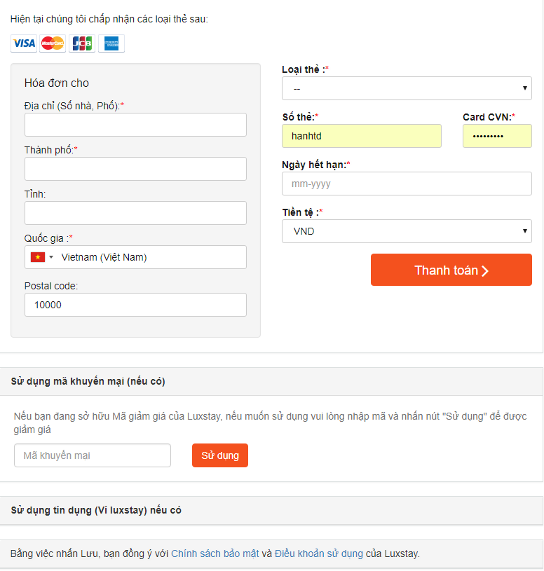Focus the Địa chỉ address field
The width and height of the screenshot is (544, 571).
135,125
